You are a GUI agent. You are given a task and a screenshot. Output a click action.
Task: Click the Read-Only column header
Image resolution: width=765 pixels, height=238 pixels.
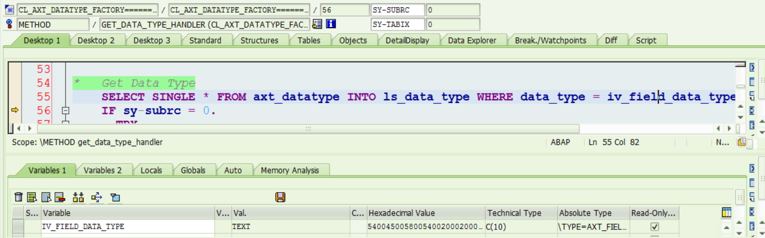pos(654,213)
